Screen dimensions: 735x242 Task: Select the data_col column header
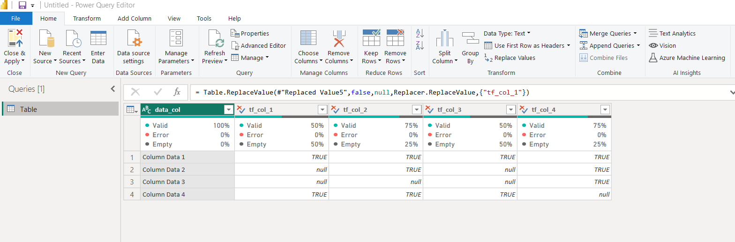(187, 110)
